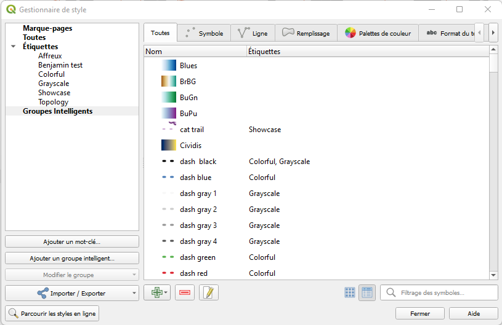Click the Blues color ramp thumbnail
The width and height of the screenshot is (502, 325).
(169, 66)
